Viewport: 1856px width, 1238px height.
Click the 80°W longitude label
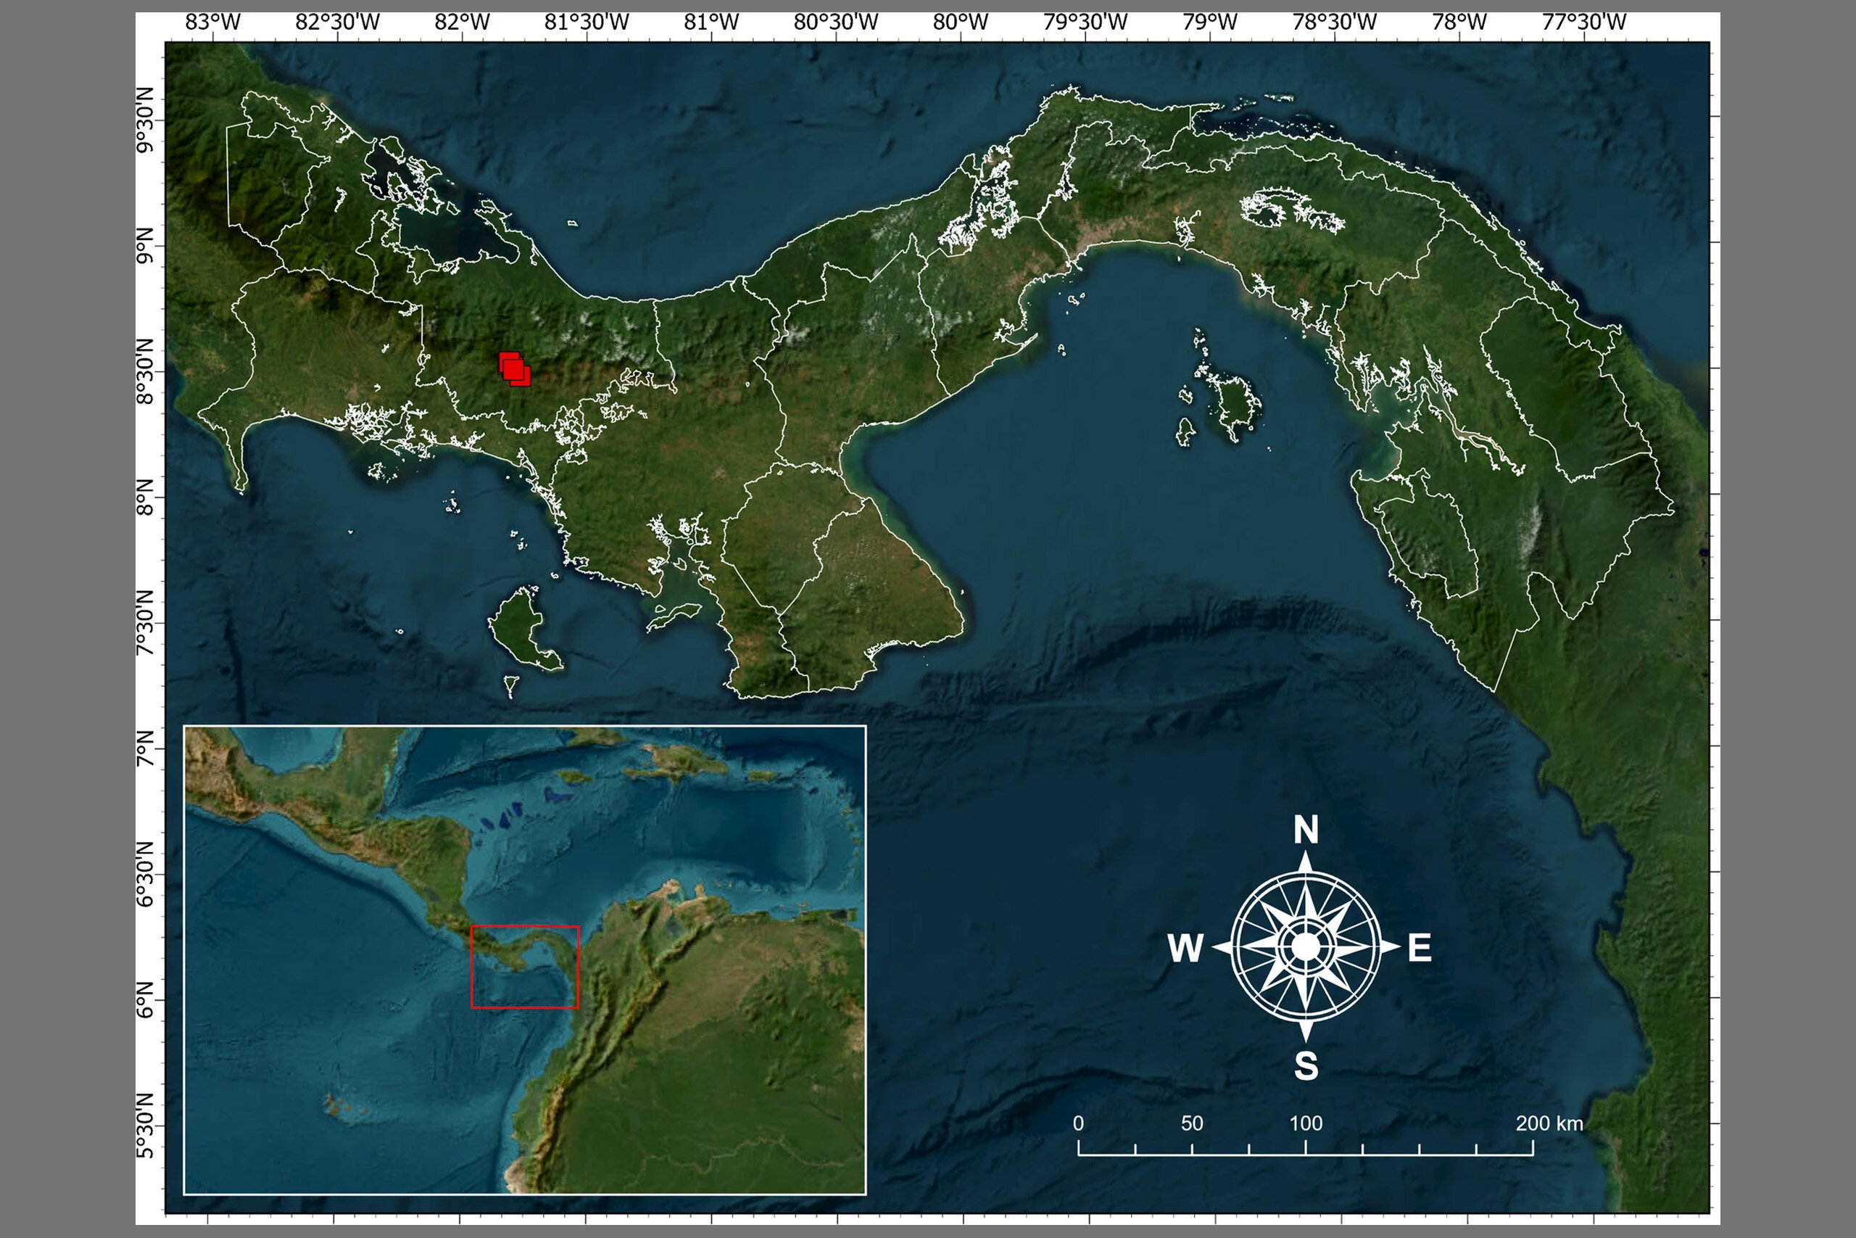tap(960, 22)
